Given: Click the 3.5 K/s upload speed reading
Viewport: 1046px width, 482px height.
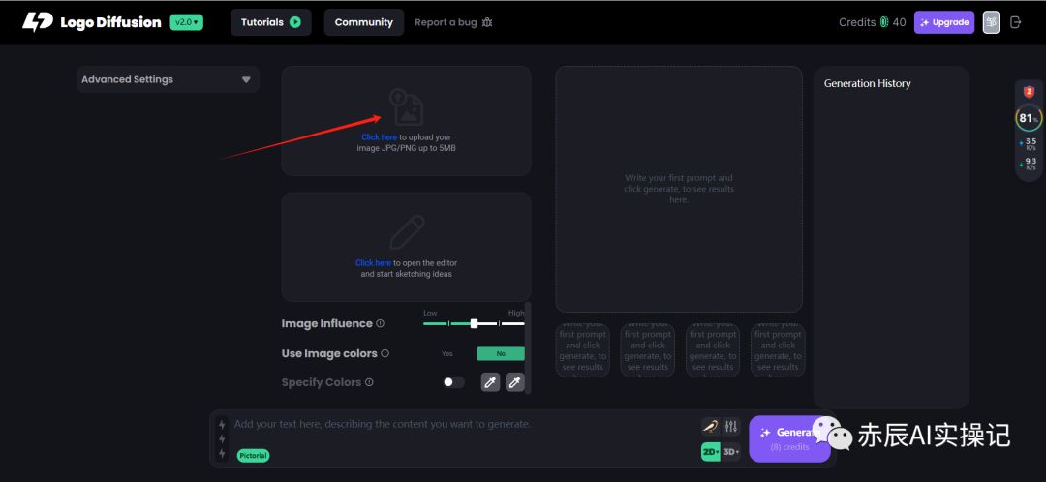Looking at the screenshot, I should click(x=1028, y=144).
